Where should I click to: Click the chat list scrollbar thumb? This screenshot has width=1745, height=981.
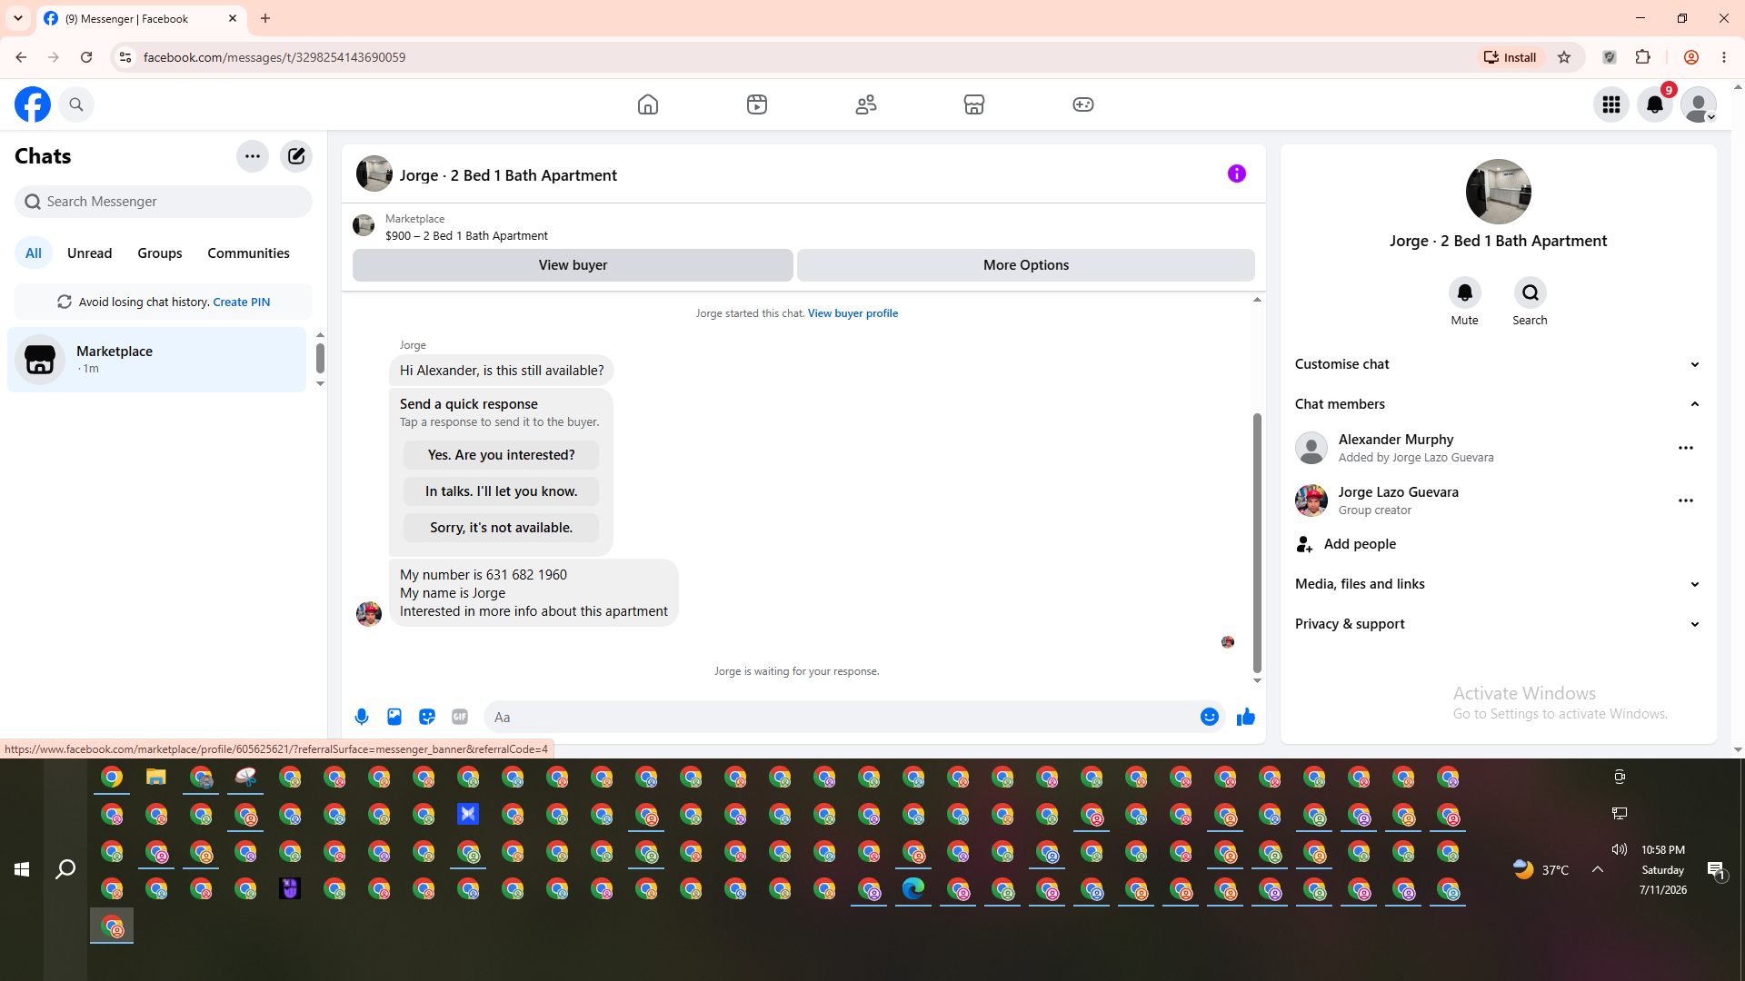click(x=320, y=359)
